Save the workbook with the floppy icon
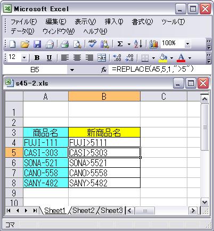The image size is (214, 231). pos(37,44)
